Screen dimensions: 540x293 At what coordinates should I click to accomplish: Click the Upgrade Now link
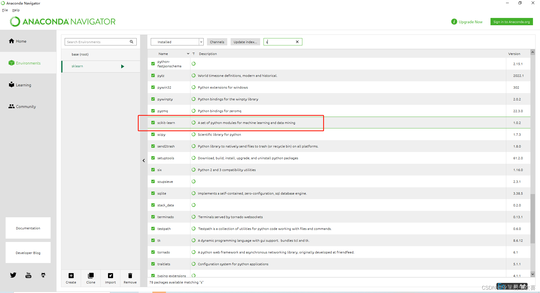coord(471,22)
